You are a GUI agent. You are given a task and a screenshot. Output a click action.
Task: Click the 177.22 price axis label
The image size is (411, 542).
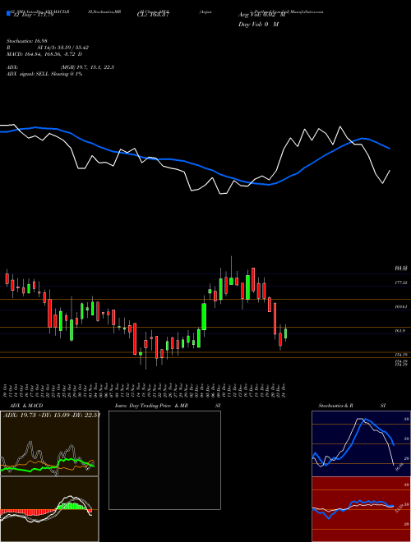coord(400,282)
